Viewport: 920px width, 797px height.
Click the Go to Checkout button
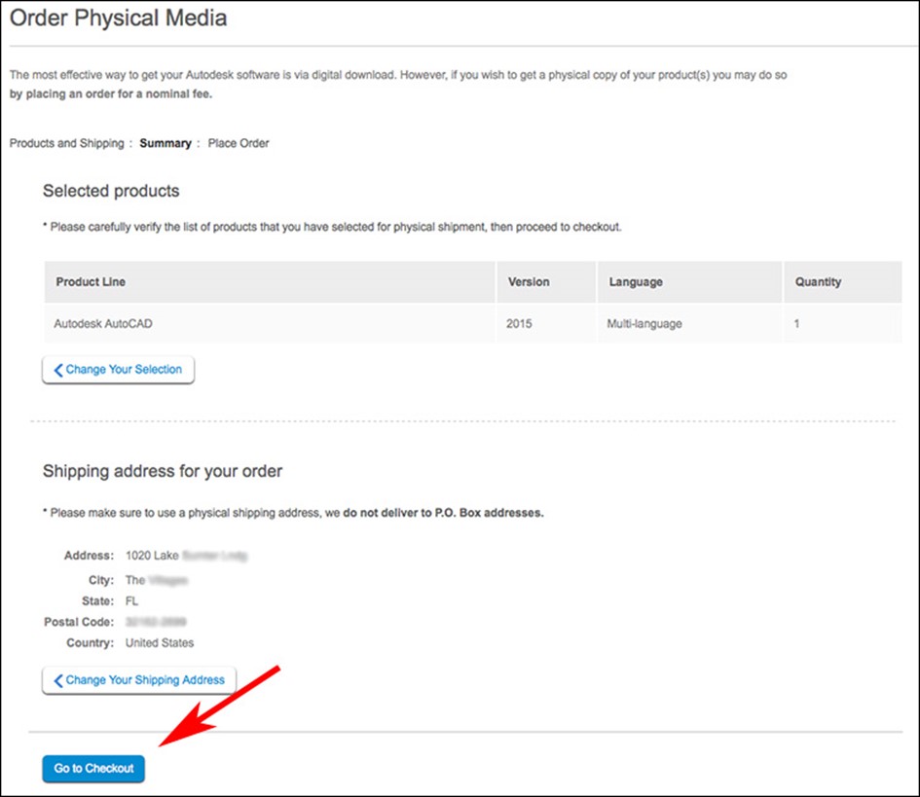93,768
